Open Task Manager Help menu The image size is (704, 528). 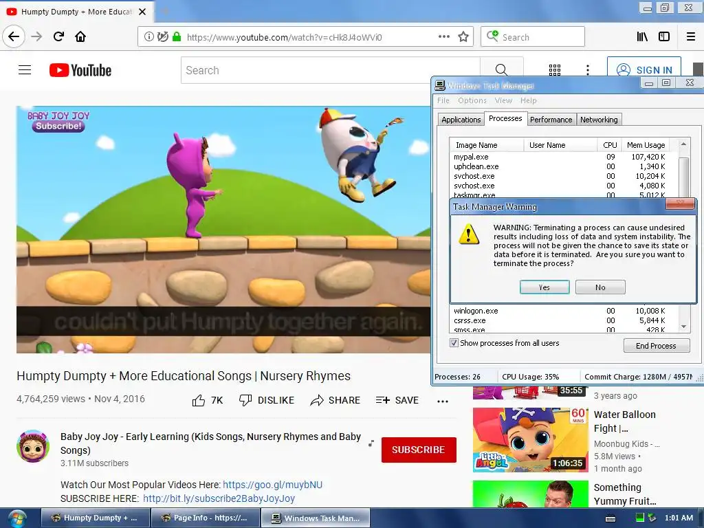[x=529, y=100]
